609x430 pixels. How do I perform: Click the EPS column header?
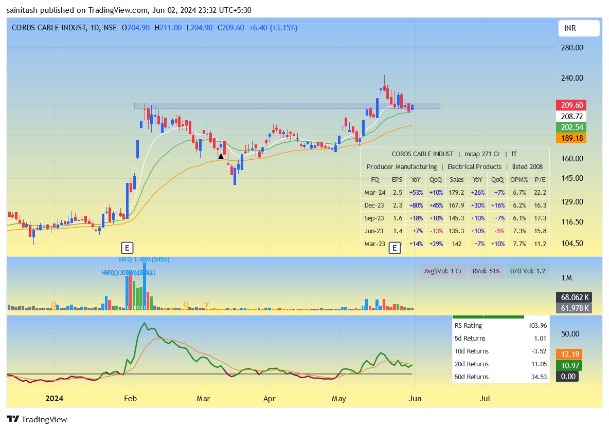(397, 179)
